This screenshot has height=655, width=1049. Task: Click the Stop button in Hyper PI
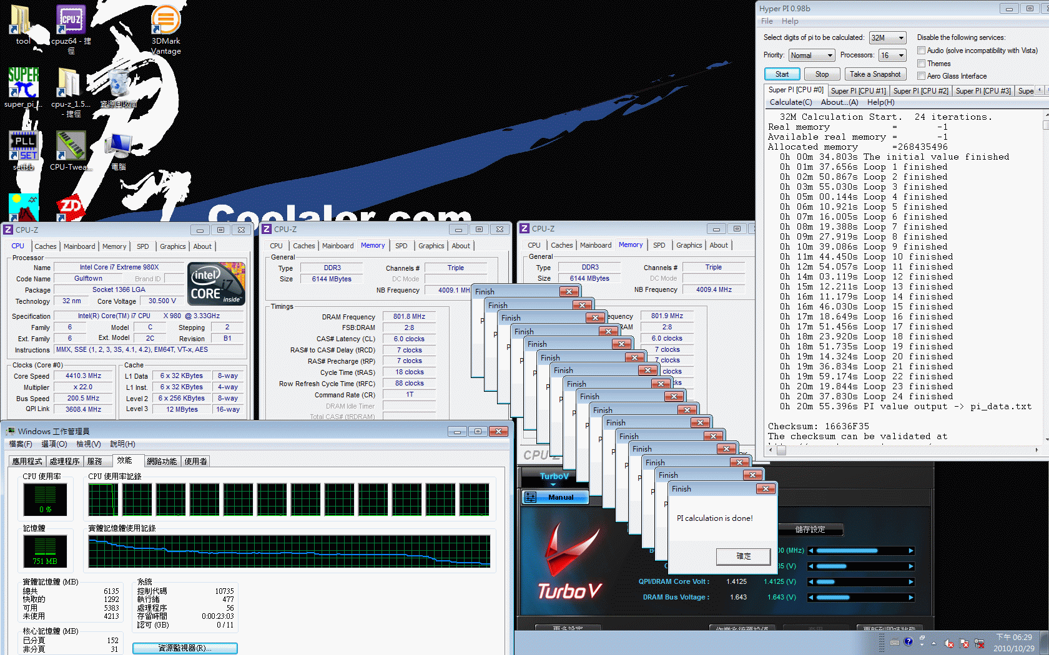click(822, 74)
